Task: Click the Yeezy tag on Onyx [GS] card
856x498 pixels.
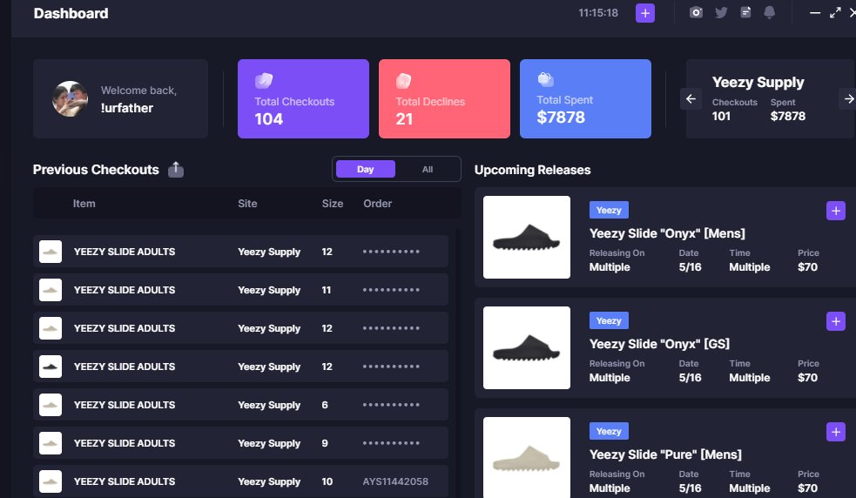Action: 609,320
